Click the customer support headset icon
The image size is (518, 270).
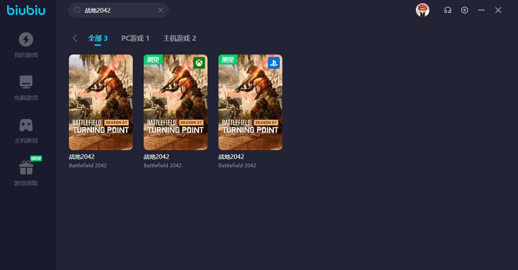(448, 10)
